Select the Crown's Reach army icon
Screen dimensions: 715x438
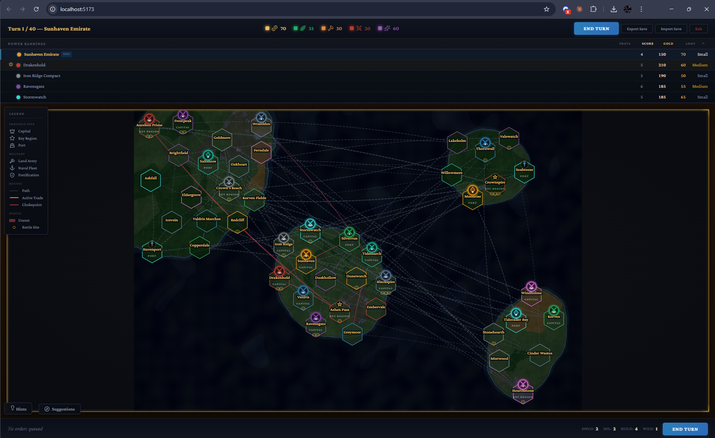[x=229, y=182]
